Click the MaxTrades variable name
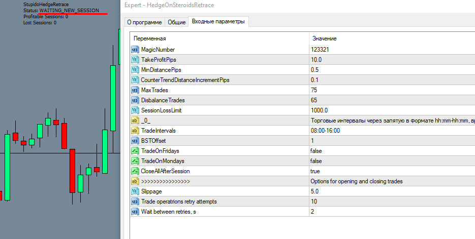 click(x=154, y=90)
